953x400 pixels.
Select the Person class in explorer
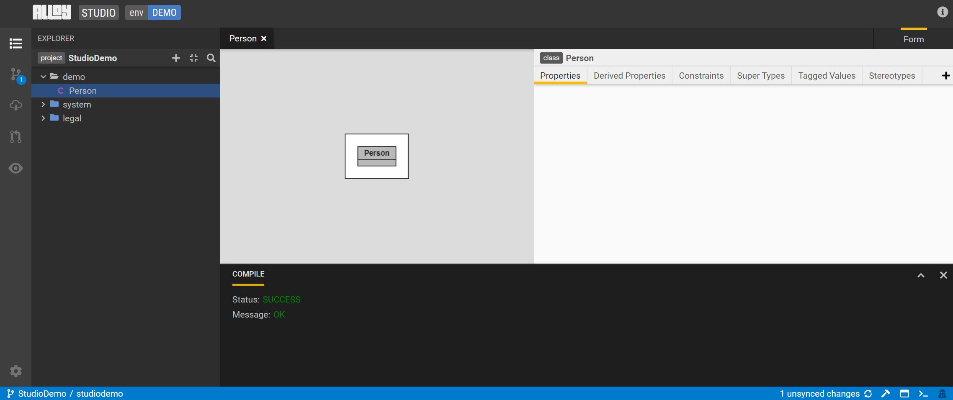coord(126,90)
